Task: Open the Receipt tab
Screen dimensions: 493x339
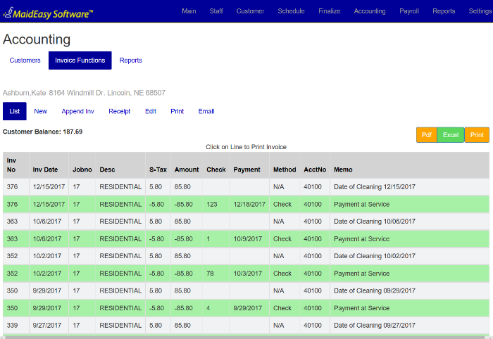Action: 120,111
